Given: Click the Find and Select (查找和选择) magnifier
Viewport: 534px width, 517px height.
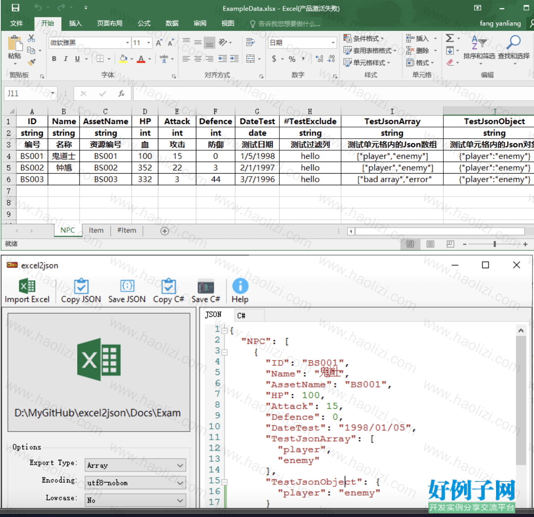Looking at the screenshot, I should [513, 42].
